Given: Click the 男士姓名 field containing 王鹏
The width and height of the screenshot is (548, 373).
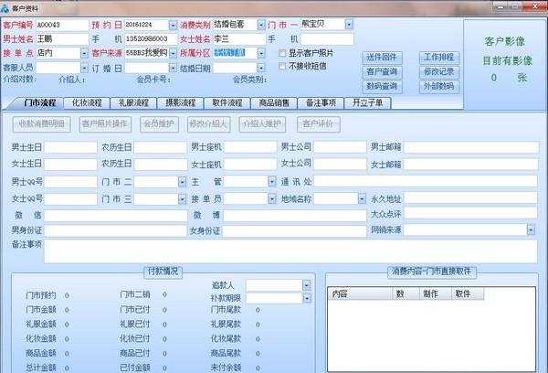Looking at the screenshot, I should pyautogui.click(x=62, y=38).
